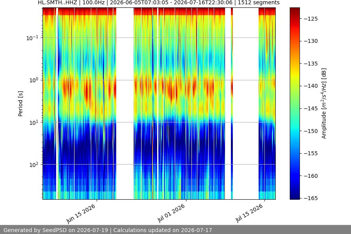This screenshot has height=234, width=351.
Task: Click the plot title starting 'HL.SMTH..HHZ'
Action: (158, 3)
